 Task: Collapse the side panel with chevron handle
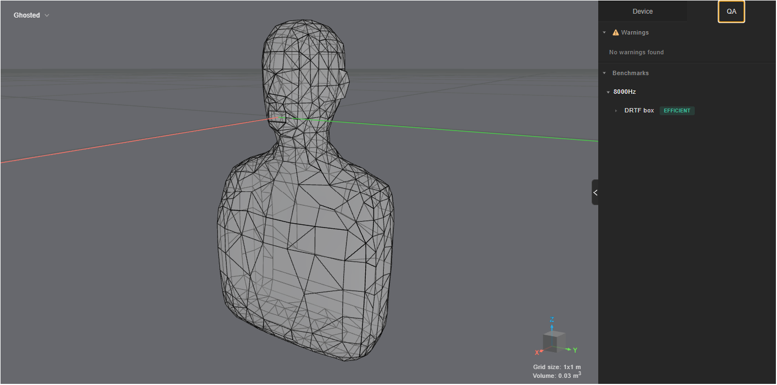tap(595, 192)
